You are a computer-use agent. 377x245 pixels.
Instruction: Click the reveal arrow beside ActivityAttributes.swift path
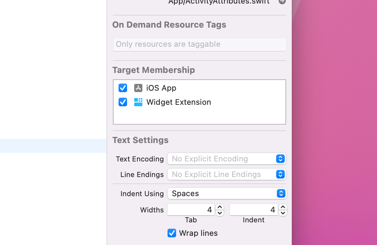click(x=282, y=2)
